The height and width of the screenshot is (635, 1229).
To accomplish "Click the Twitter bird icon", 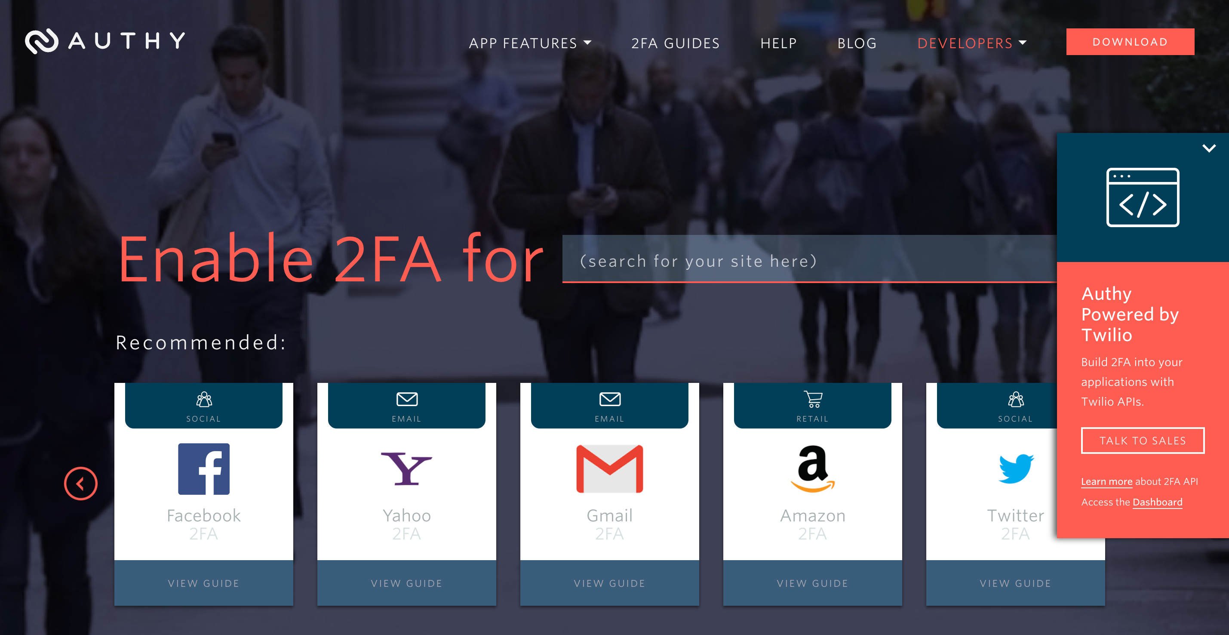I will pyautogui.click(x=1016, y=469).
